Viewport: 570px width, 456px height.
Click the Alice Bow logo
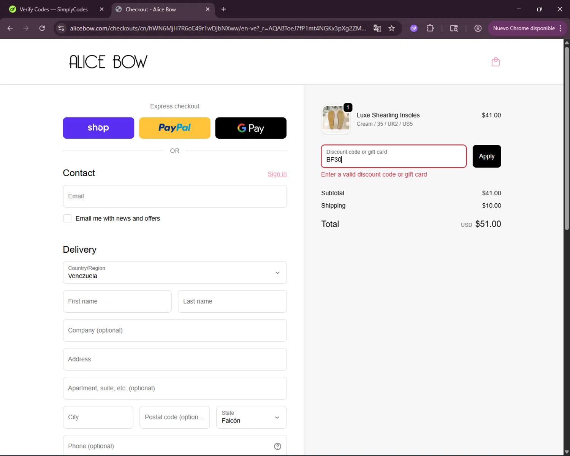click(108, 62)
